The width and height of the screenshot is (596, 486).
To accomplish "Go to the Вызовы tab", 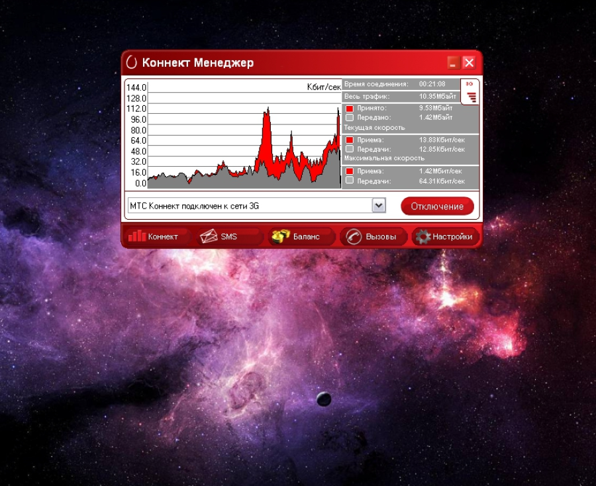I will 373,236.
